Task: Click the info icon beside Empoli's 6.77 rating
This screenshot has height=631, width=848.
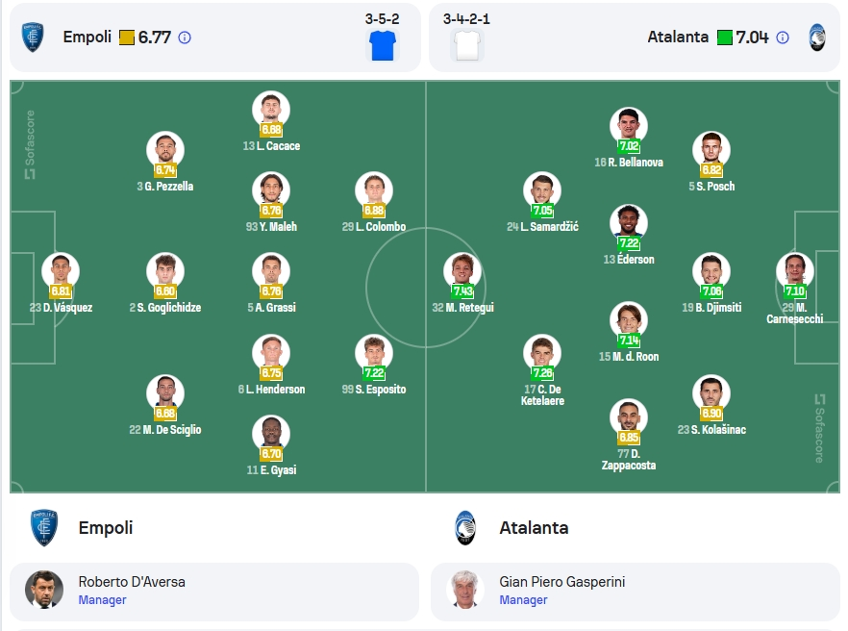Action: coord(185,38)
